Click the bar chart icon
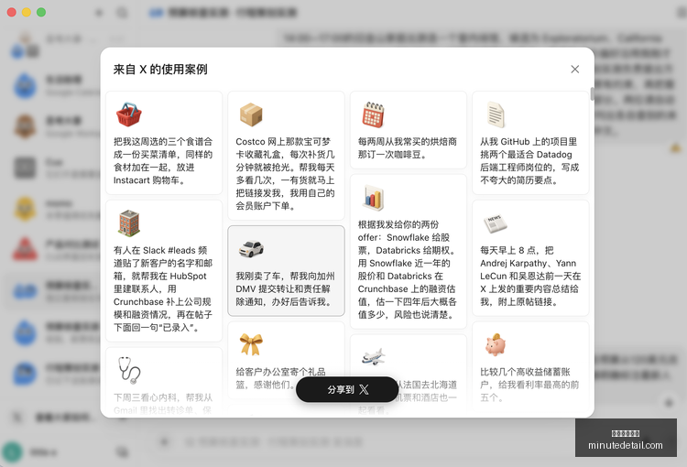The height and width of the screenshot is (467, 687). click(x=374, y=198)
